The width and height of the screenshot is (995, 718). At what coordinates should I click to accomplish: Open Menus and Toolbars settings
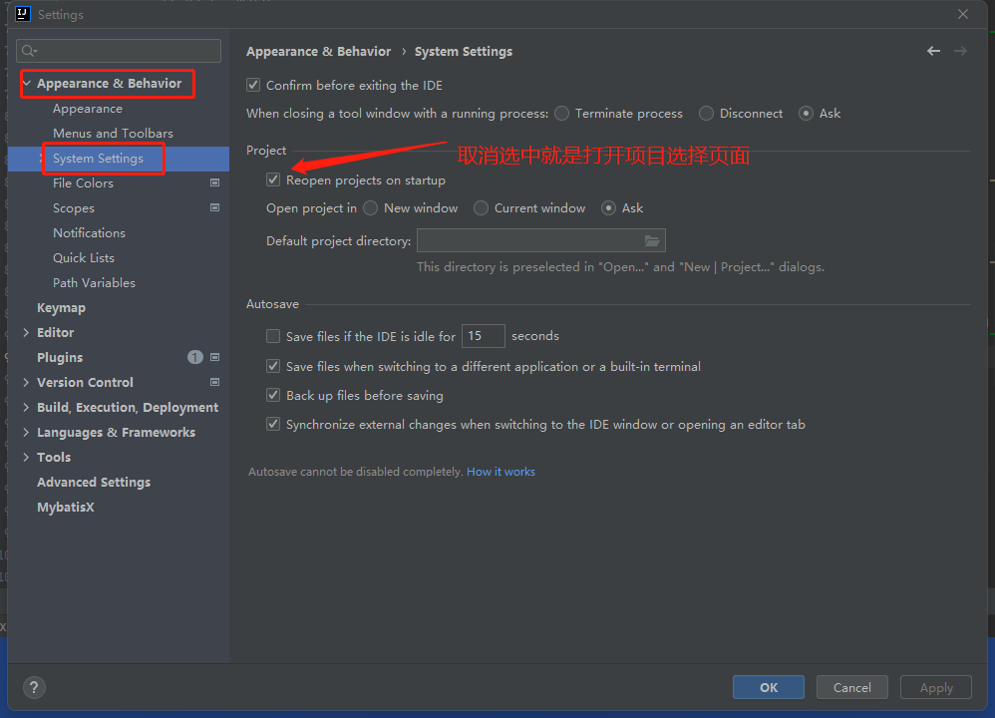(x=113, y=134)
